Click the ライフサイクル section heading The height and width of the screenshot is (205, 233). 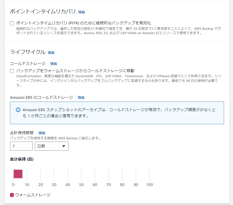pyautogui.click(x=28, y=52)
